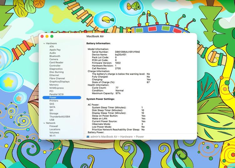Open Printers in the sidebar
Viewport: 235px width, 168px height.
point(54,101)
